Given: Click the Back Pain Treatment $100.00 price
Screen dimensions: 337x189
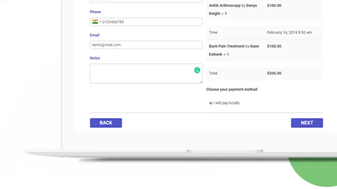Looking at the screenshot, I should coord(274,46).
